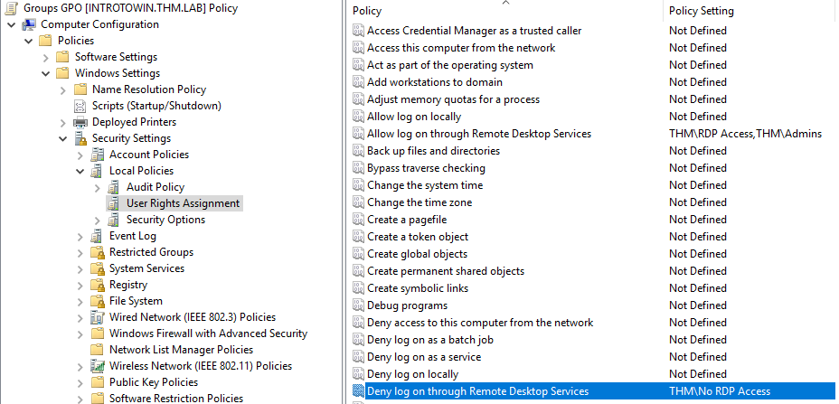The height and width of the screenshot is (404, 839).
Task: Select Restricted Groups in the tree
Action: 151,252
